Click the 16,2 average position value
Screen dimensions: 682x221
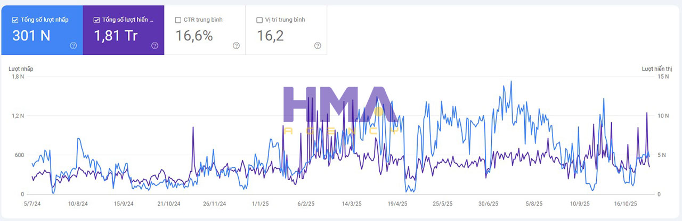tap(270, 36)
